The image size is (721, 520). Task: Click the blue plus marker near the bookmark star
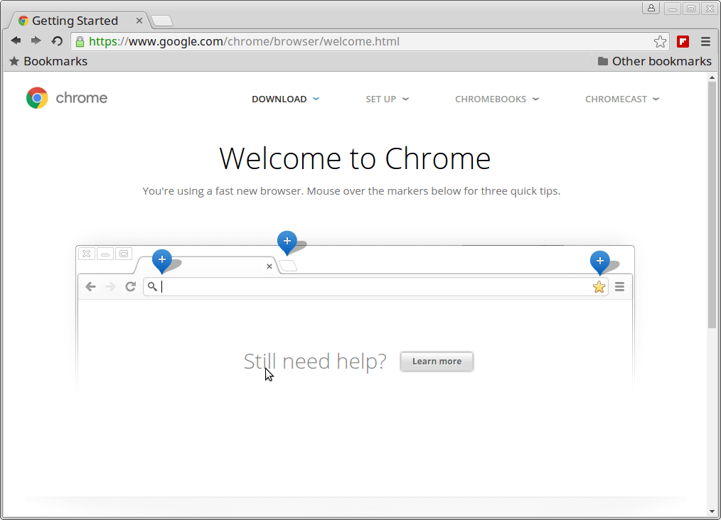point(599,261)
